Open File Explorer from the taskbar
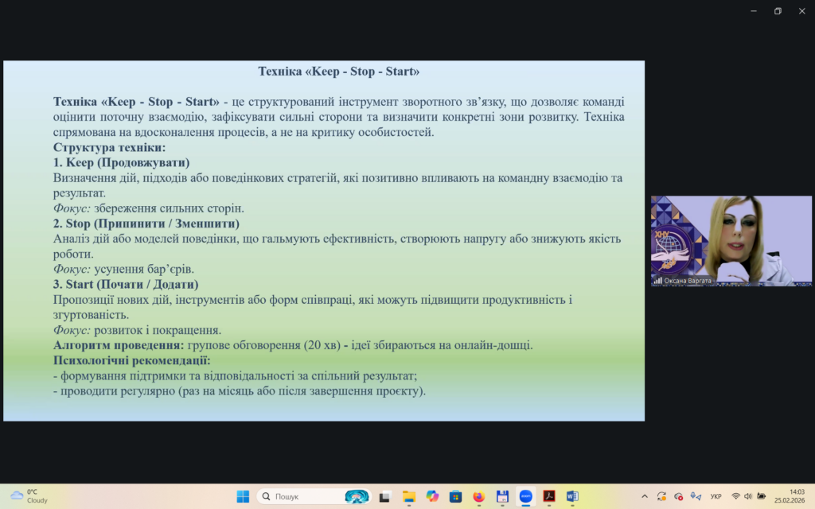The width and height of the screenshot is (815, 509). point(408,496)
